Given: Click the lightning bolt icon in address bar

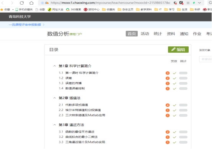Looking at the screenshot, I should point(194,3).
